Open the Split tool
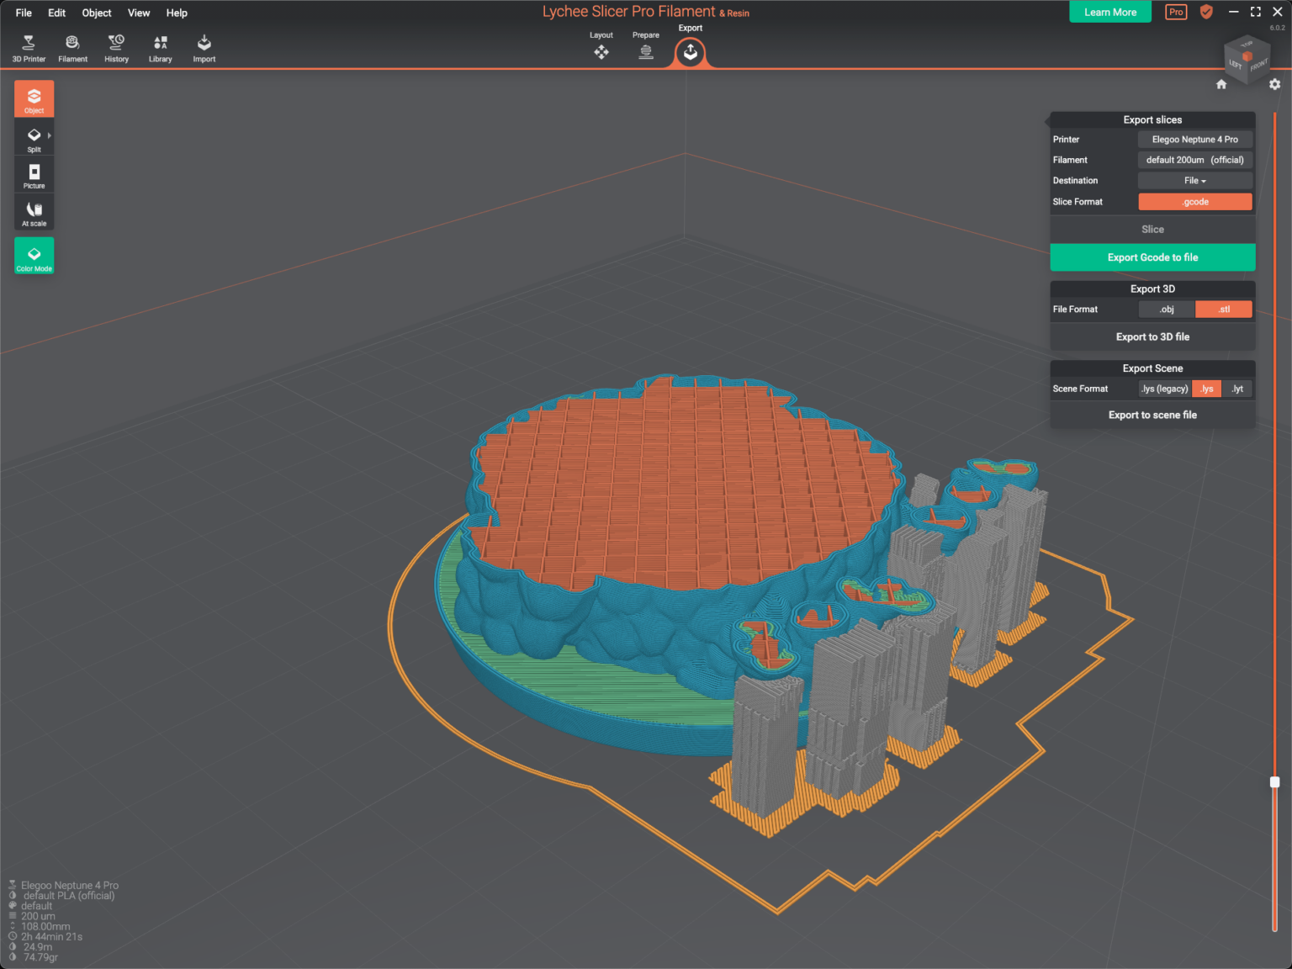This screenshot has height=969, width=1292. click(x=34, y=137)
